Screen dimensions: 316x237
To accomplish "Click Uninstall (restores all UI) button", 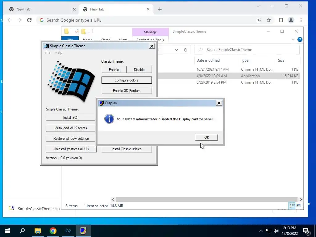I will tap(71, 149).
